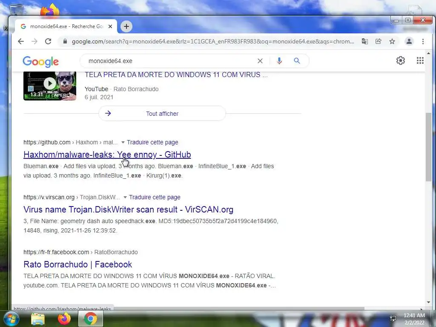Screen dimensions: 436x327
Task: Click the Firefox desktop shortcut icon
Action: coord(50,10)
